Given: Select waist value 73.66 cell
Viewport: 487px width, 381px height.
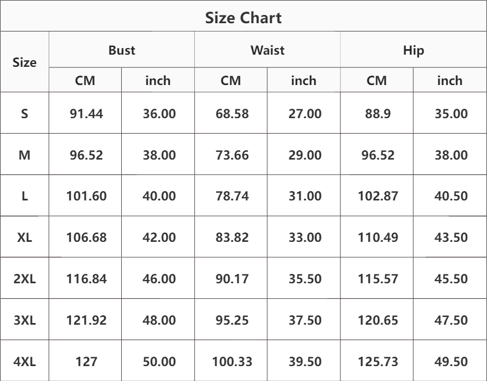Looking at the screenshot, I should point(231,156).
